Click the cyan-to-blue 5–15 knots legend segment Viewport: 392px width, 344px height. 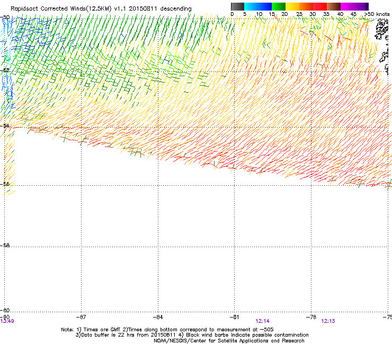click(x=258, y=6)
